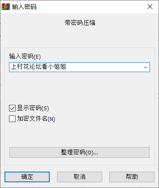
Task: Uncheck the 显示密码(S) checkbox
Action: pos(12,108)
